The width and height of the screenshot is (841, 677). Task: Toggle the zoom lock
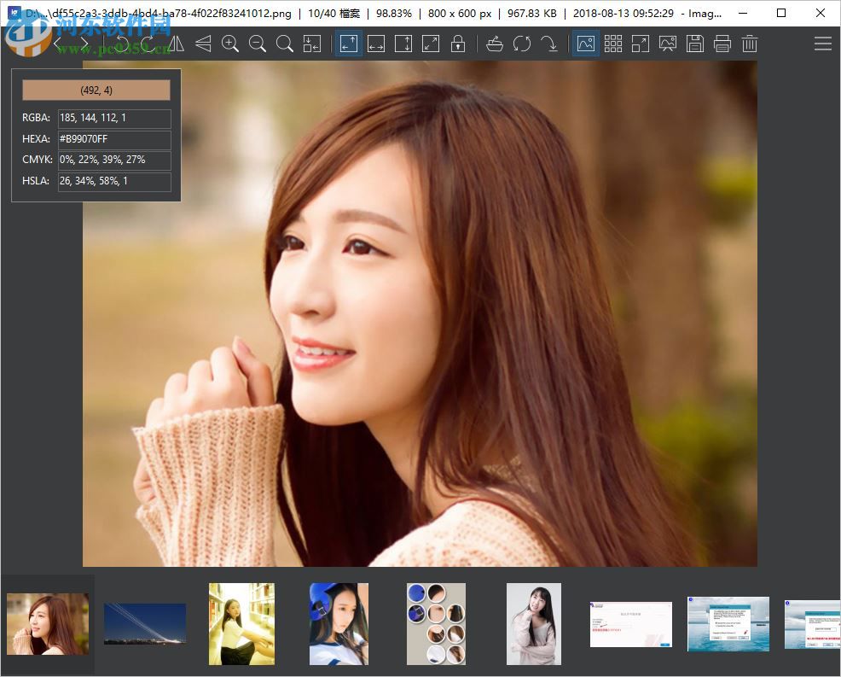point(458,43)
